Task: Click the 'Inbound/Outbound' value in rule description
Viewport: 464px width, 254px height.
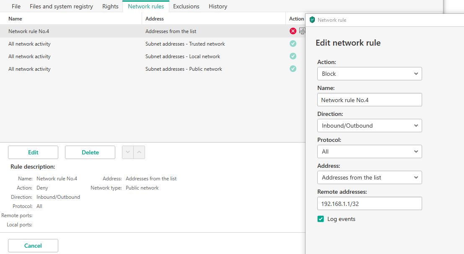Action: click(x=58, y=197)
